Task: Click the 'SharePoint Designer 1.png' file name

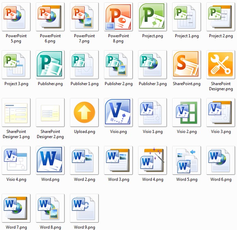Action: tap(16, 134)
